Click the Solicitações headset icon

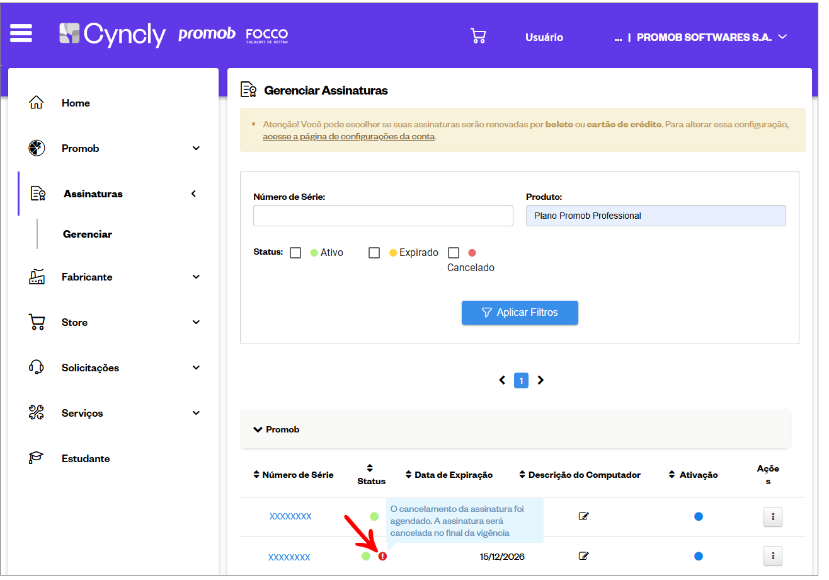[x=37, y=368]
